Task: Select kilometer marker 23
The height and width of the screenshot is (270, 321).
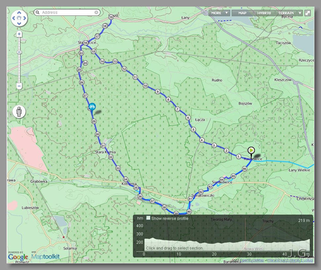Action: pyautogui.click(x=81, y=53)
